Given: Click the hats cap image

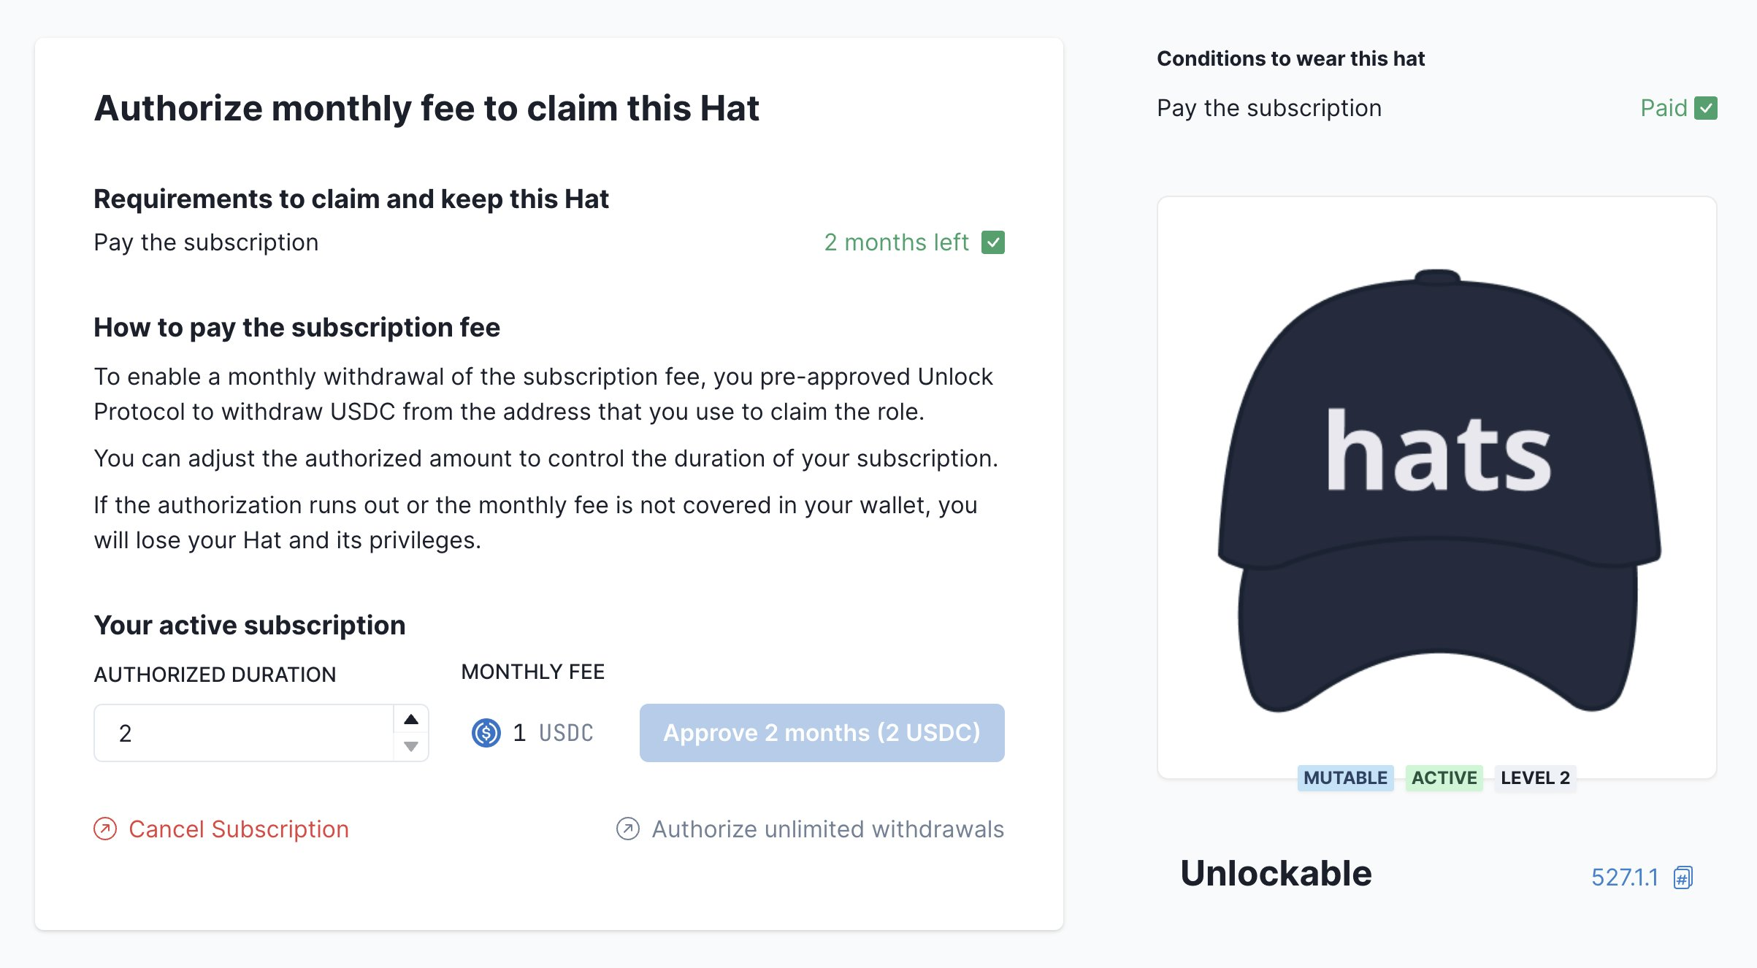Looking at the screenshot, I should click(x=1437, y=490).
